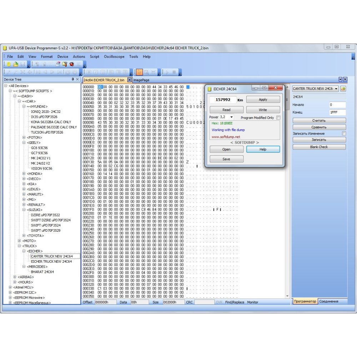This screenshot has width=357, height=357.
Task: Click the copy toolbar icon
Action: (x=37, y=64)
